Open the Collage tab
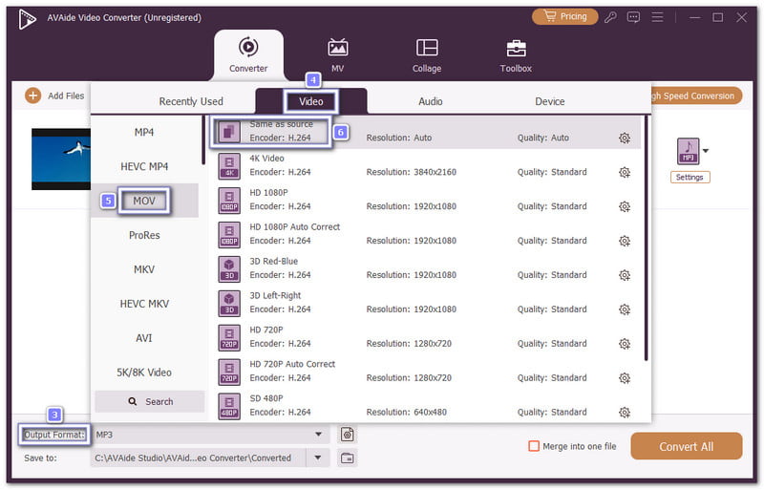 click(427, 55)
